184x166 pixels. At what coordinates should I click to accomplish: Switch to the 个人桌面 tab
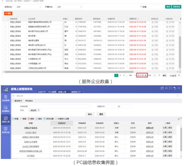tap(52, 92)
